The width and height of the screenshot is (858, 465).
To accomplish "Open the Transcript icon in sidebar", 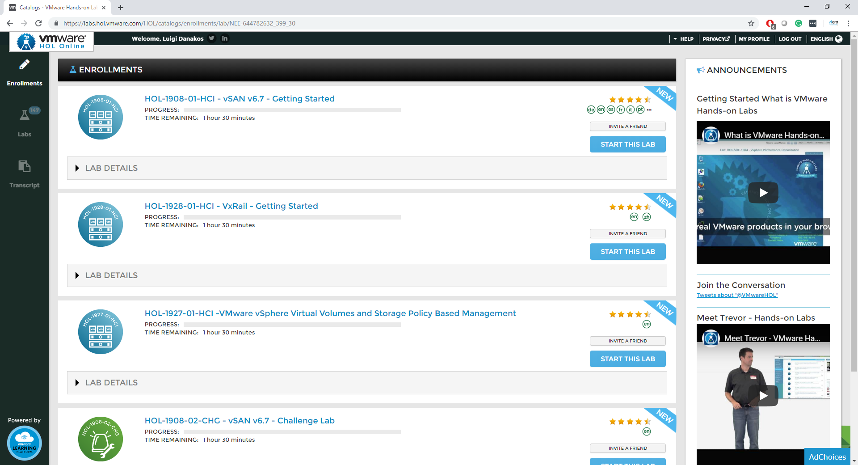I will coord(25,167).
